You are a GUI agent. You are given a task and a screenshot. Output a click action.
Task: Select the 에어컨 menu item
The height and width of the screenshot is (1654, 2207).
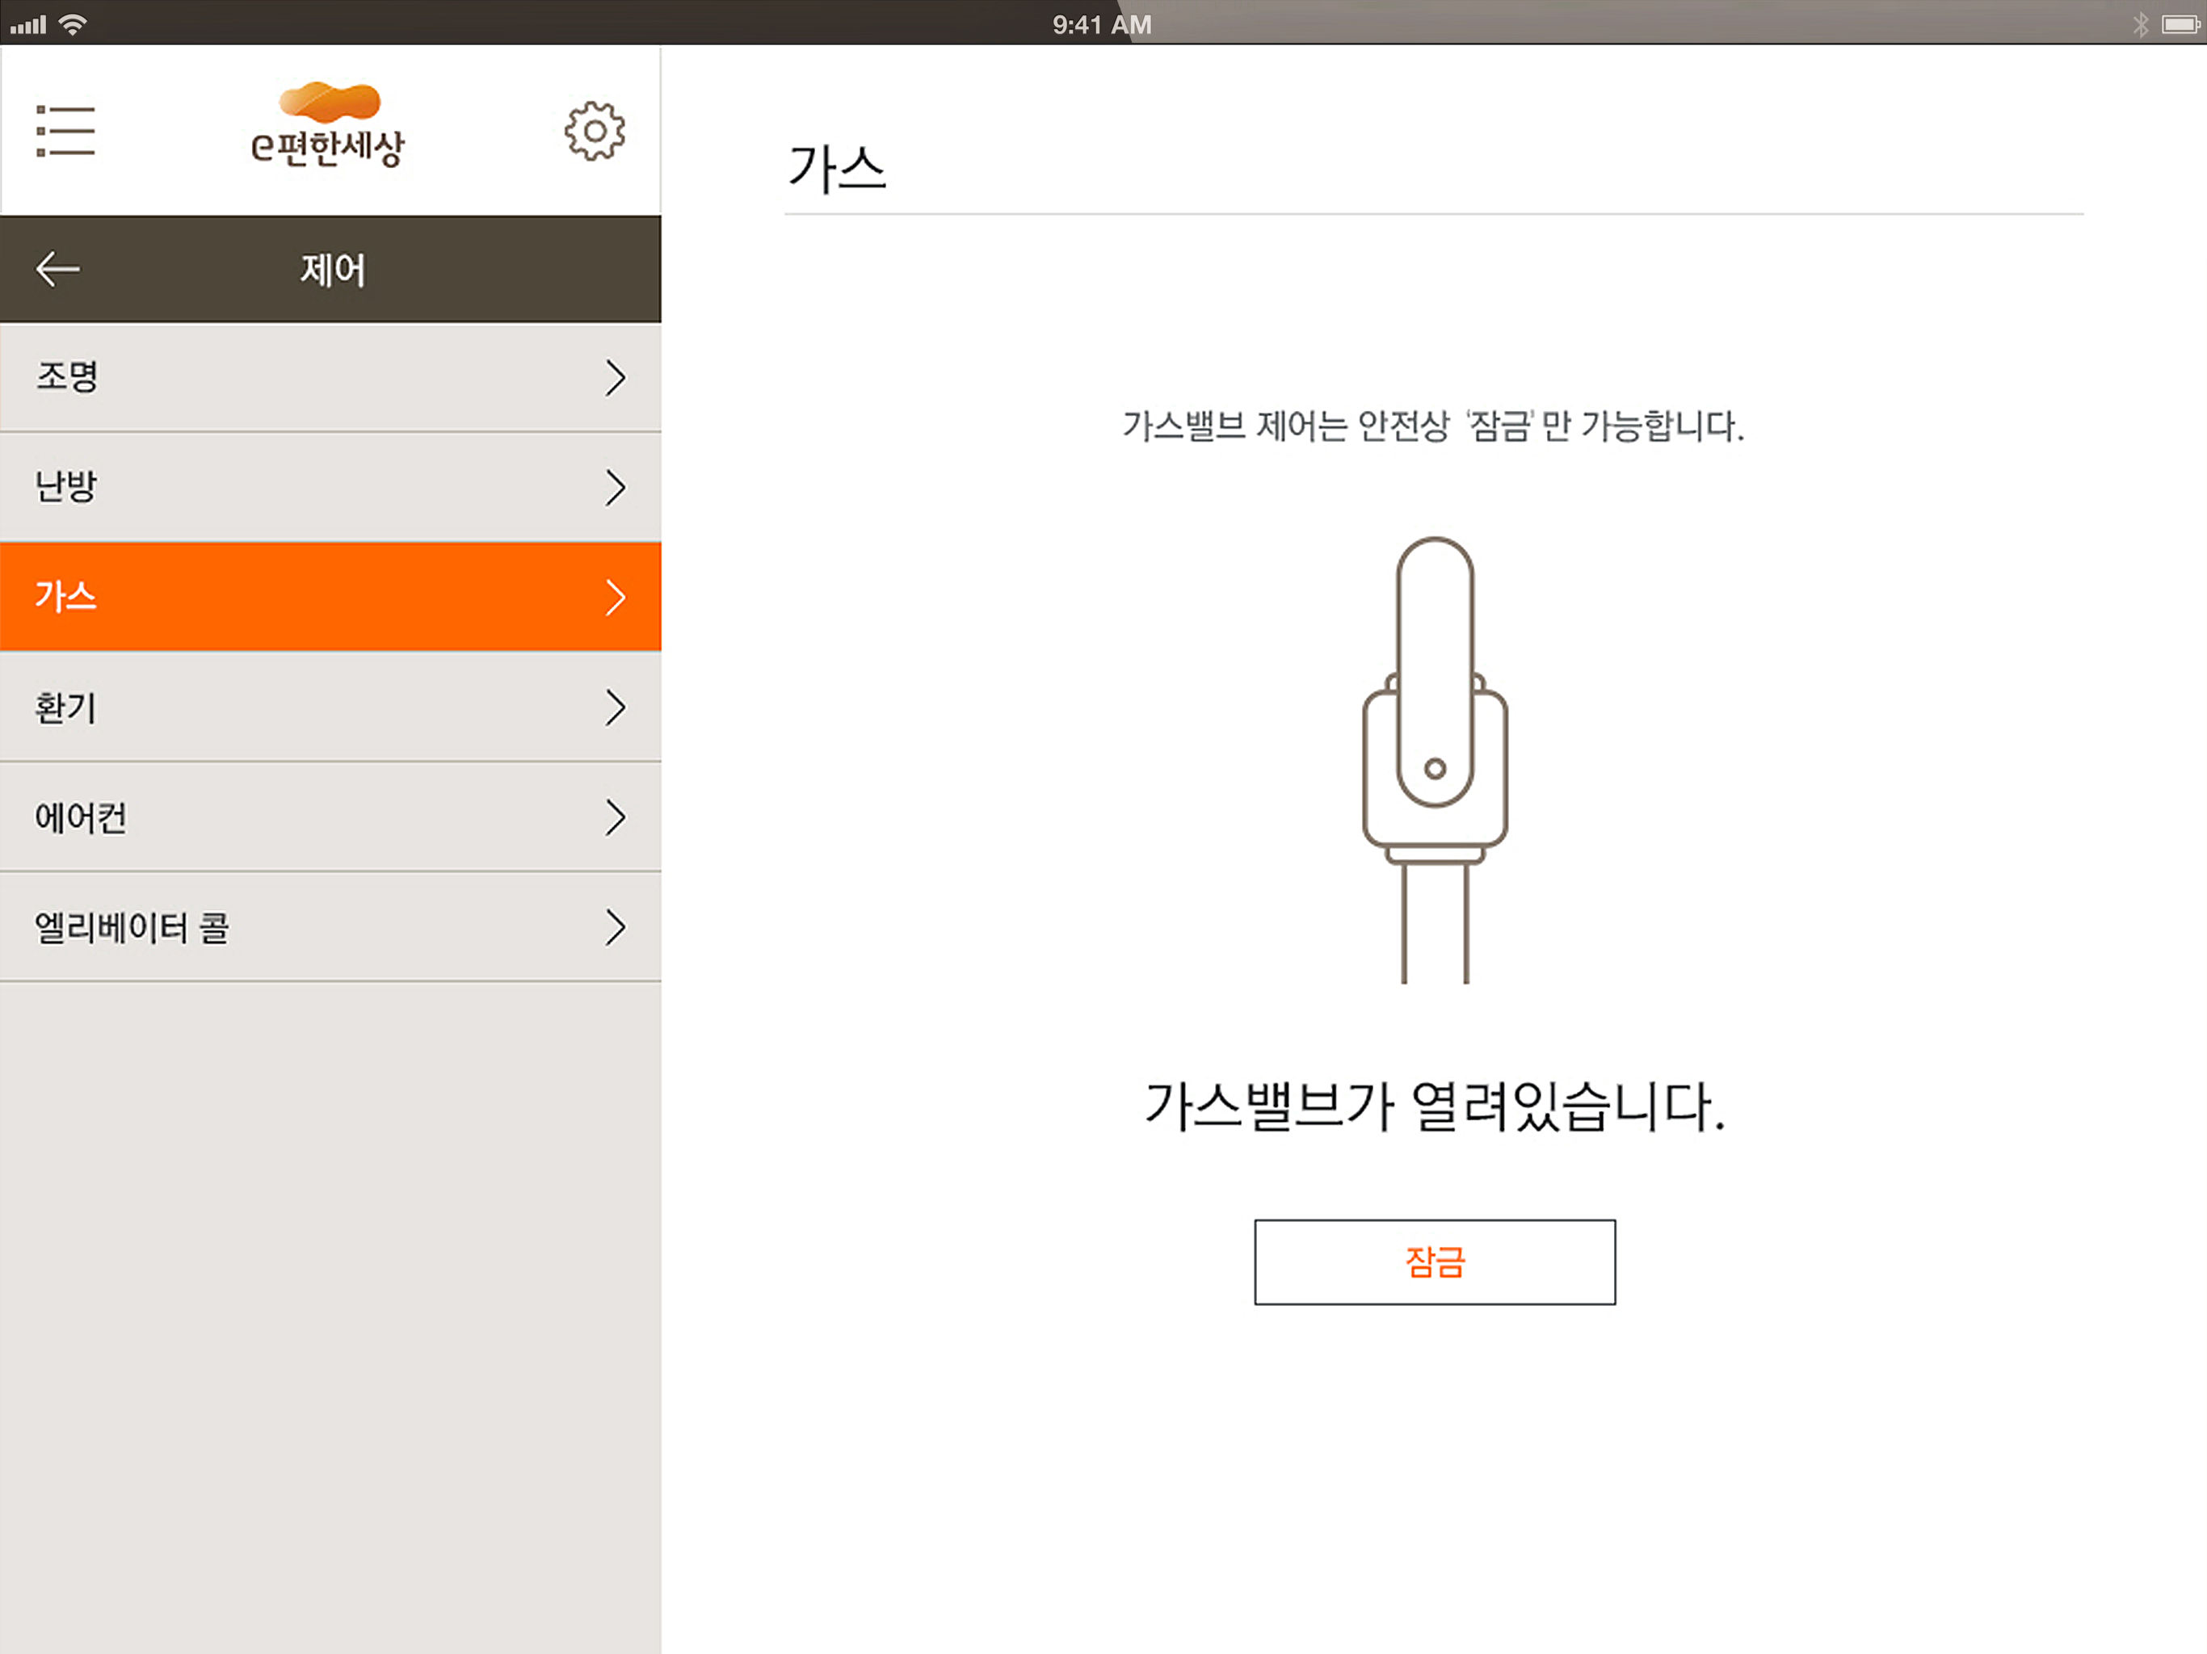[330, 817]
